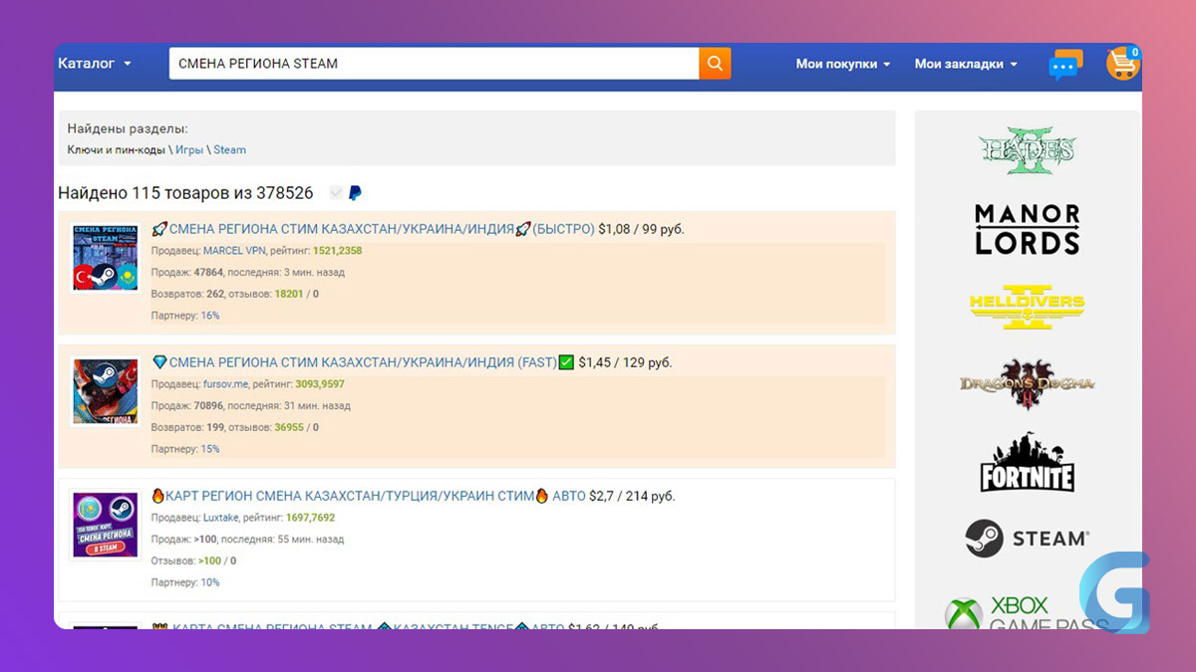Open the Manor Lords logo in sidebar
Viewport: 1196px width, 672px height.
(x=1028, y=229)
